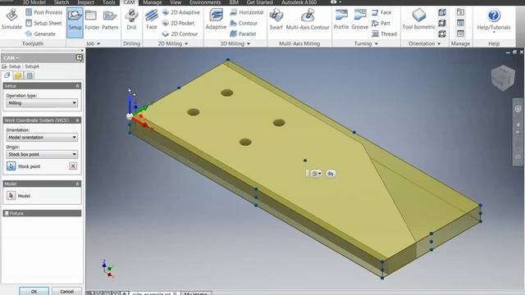525x295 pixels.
Task: Activate the Model selection button
Action: [11, 196]
